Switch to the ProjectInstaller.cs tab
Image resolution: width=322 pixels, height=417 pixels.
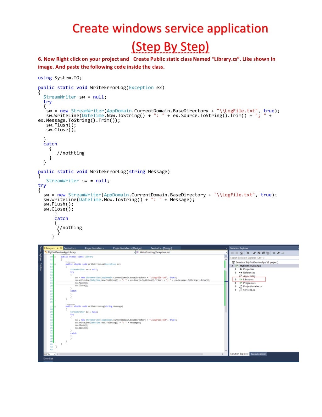tap(94, 248)
